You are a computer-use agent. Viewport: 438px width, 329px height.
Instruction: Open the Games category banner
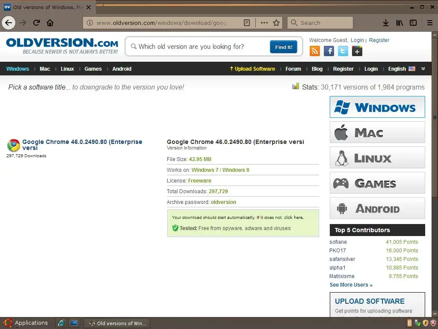tap(377, 182)
